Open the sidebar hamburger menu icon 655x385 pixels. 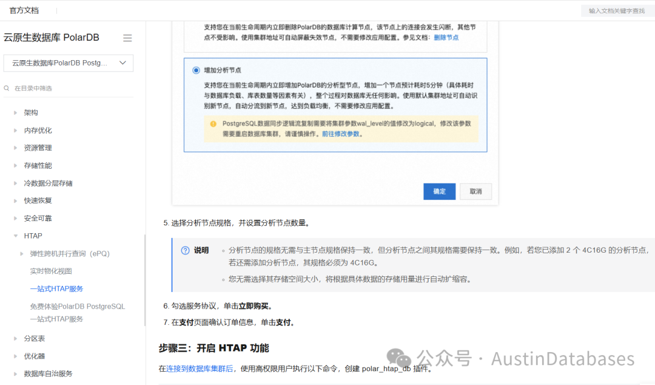[127, 38]
